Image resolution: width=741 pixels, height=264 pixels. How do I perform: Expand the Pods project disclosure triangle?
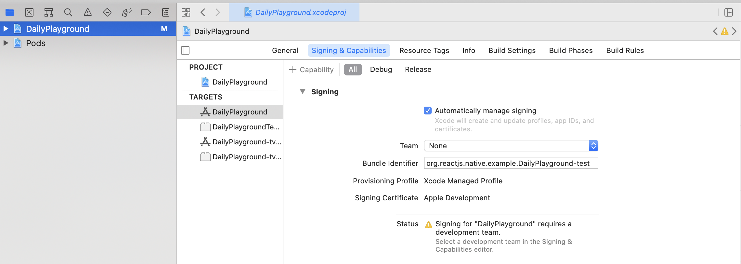(x=6, y=43)
